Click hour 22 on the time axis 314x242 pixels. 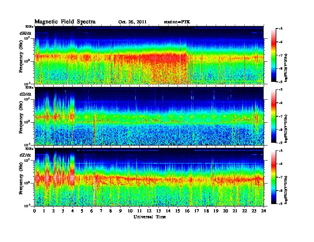[245, 211]
